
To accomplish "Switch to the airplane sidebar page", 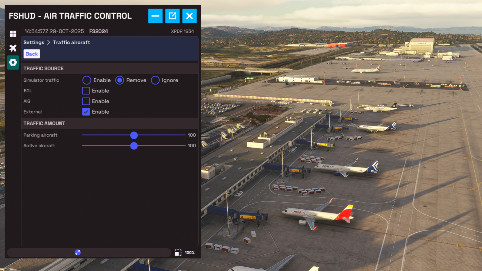I will 13,48.
